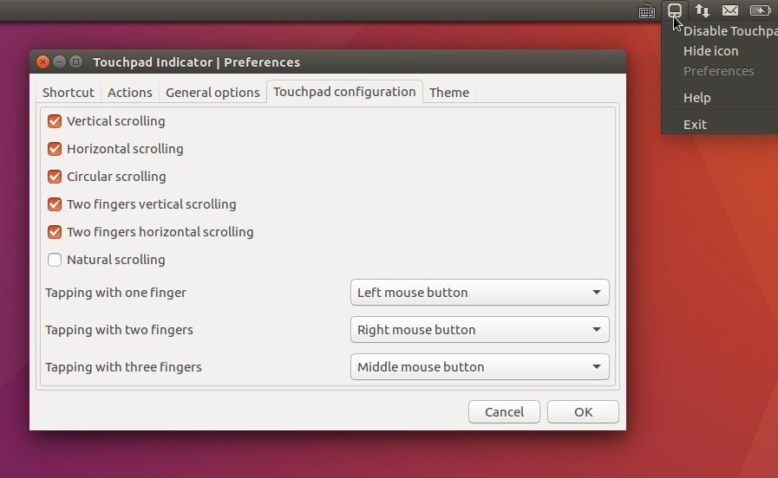Viewport: 778px width, 478px height.
Task: Choose Disable Touchpad from the indicator menu
Action: (x=720, y=31)
